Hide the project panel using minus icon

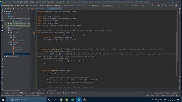[x=28, y=8]
